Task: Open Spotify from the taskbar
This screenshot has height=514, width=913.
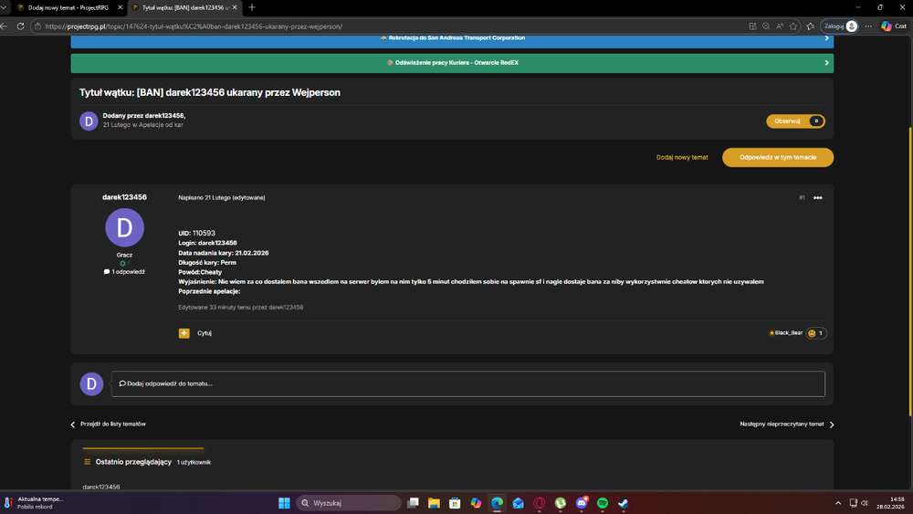Action: (603, 503)
